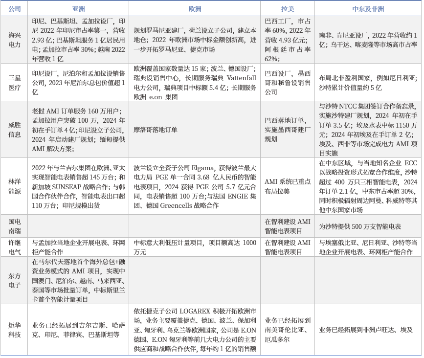Click the 中东及非洲 column header
Viewport: 424px width, 358px height.
click(368, 9)
